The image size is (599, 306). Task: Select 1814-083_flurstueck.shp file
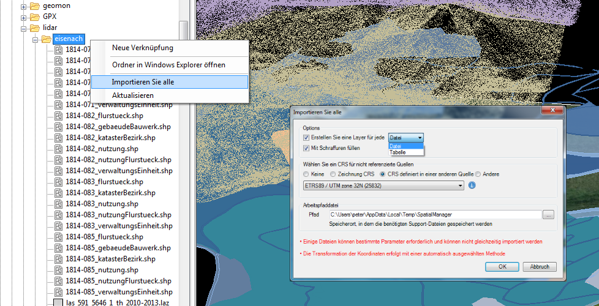pyautogui.click(x=104, y=182)
